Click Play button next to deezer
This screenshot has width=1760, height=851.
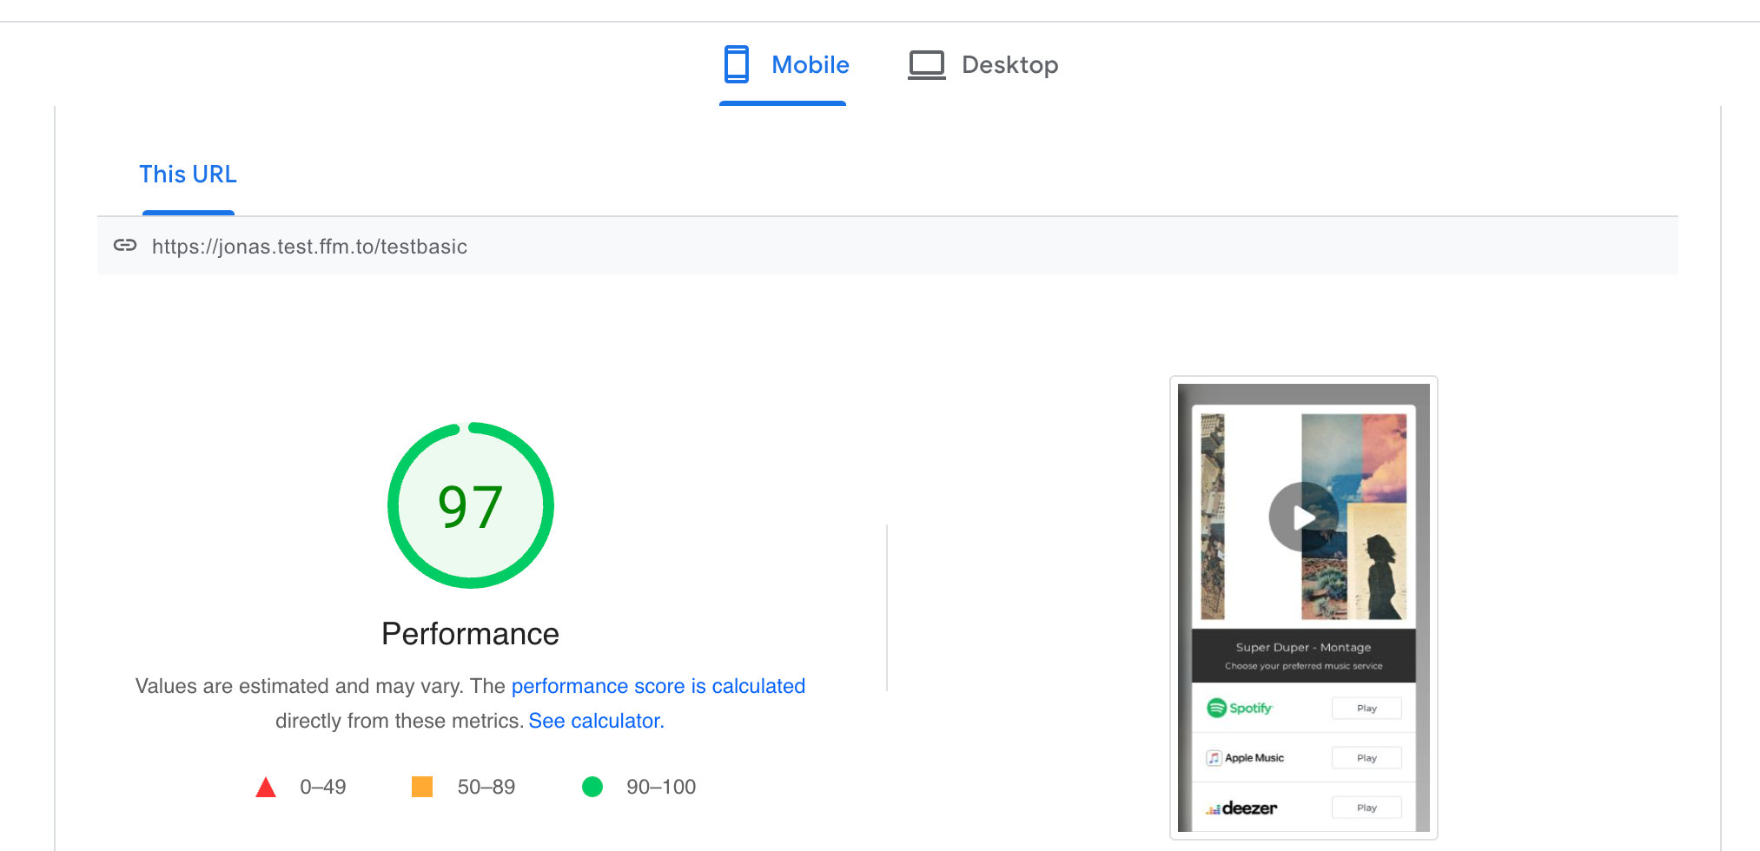tap(1366, 808)
